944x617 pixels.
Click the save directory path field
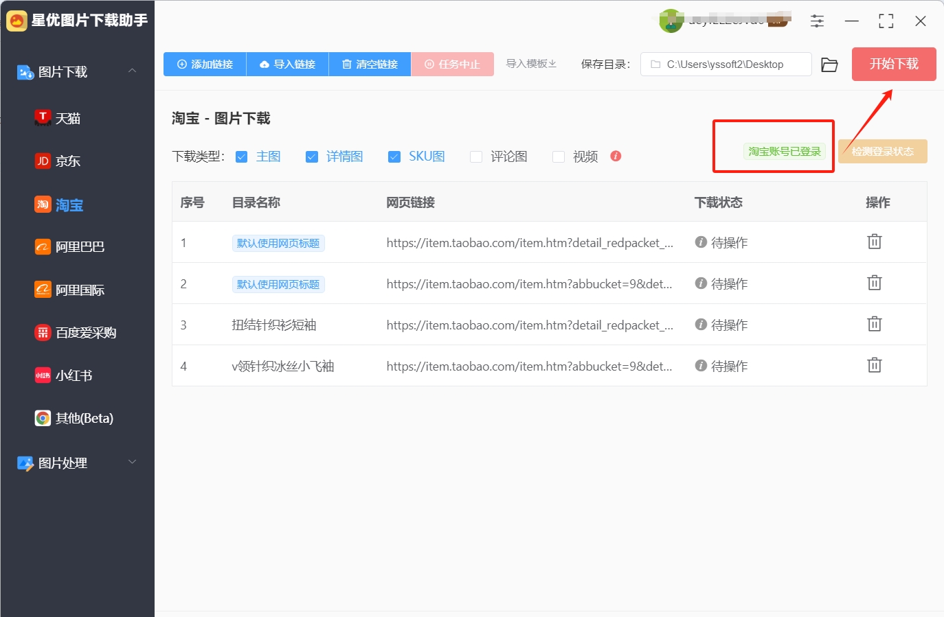726,65
